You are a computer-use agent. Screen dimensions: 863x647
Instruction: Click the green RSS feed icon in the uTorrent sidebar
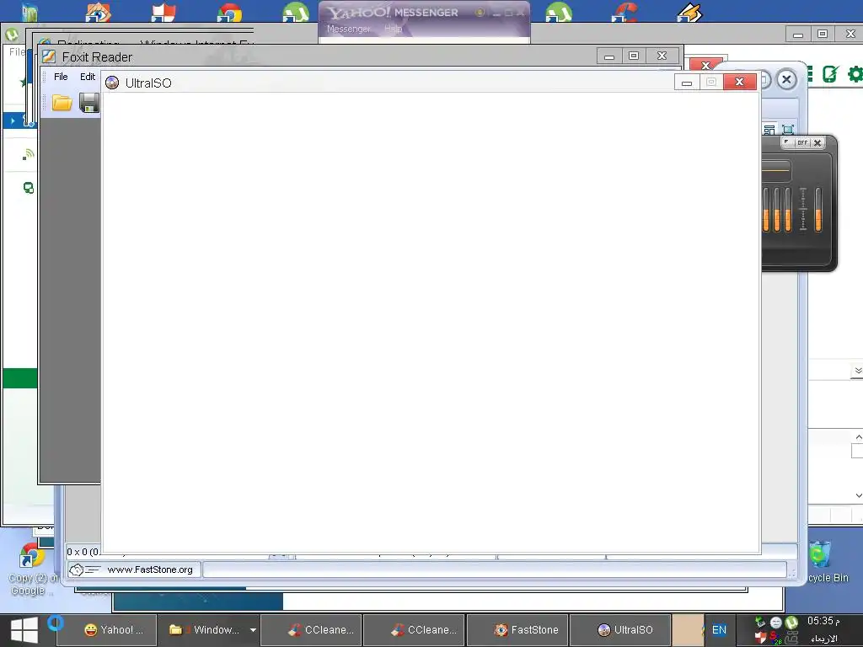(28, 155)
